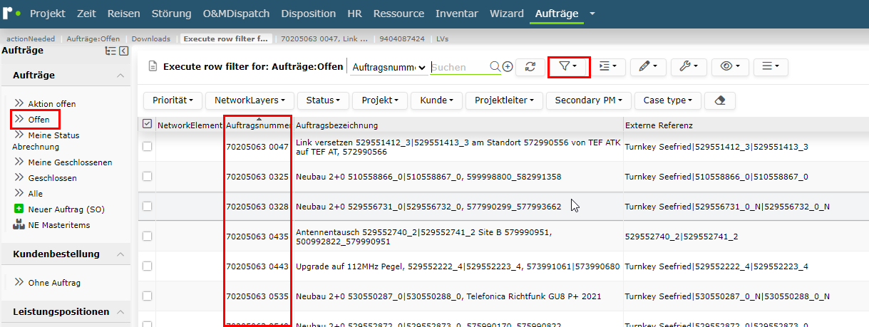Open the Projektleiter filter dropdown
869x327 pixels.
[504, 100]
